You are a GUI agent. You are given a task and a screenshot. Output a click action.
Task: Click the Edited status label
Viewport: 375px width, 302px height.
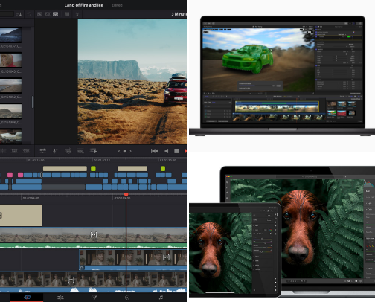pos(117,5)
